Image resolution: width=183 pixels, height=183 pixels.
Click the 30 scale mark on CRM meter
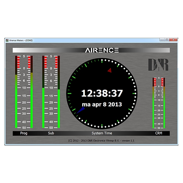(159, 118)
